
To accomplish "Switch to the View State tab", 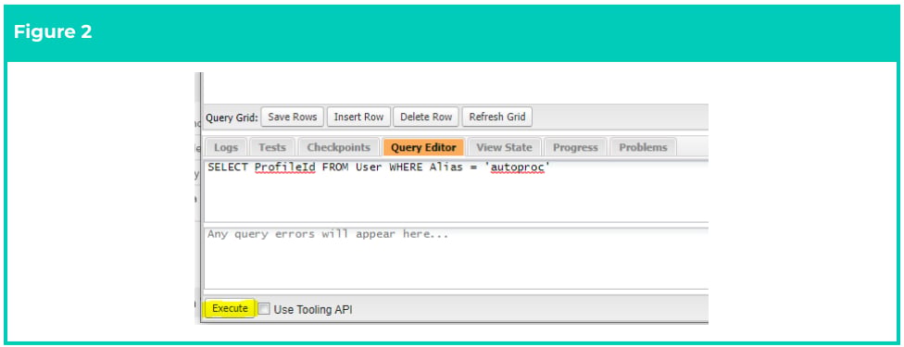I will coord(505,147).
